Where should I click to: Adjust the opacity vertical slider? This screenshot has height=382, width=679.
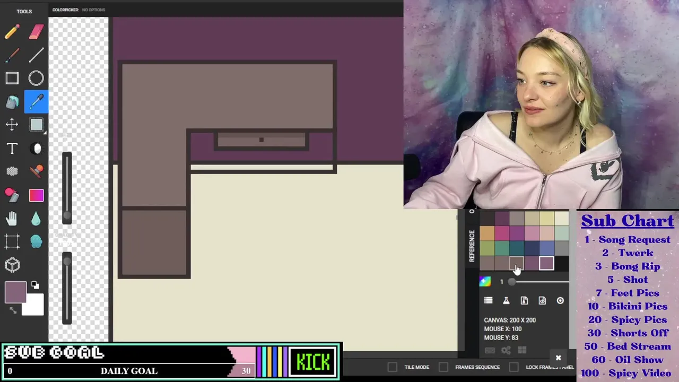[67, 288]
